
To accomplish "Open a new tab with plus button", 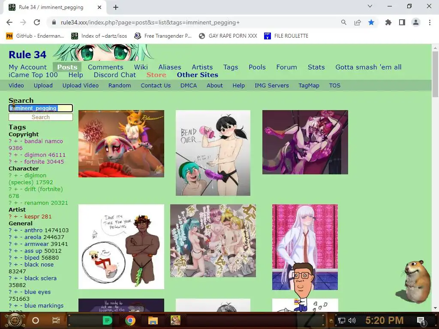I will click(x=116, y=7).
